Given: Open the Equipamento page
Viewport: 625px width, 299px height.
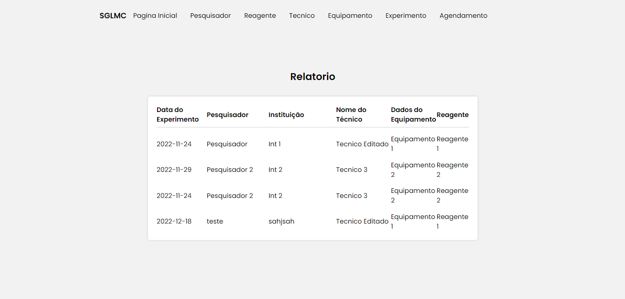Looking at the screenshot, I should point(350,15).
